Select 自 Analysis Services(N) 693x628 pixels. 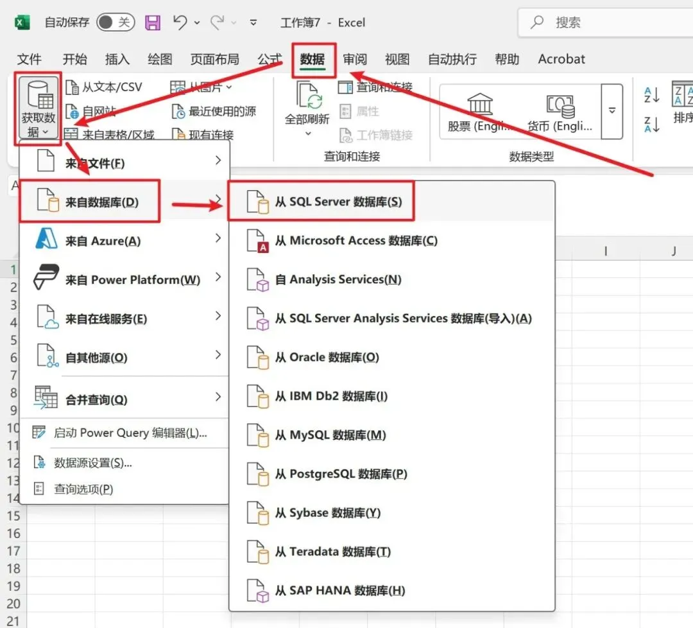point(392,279)
